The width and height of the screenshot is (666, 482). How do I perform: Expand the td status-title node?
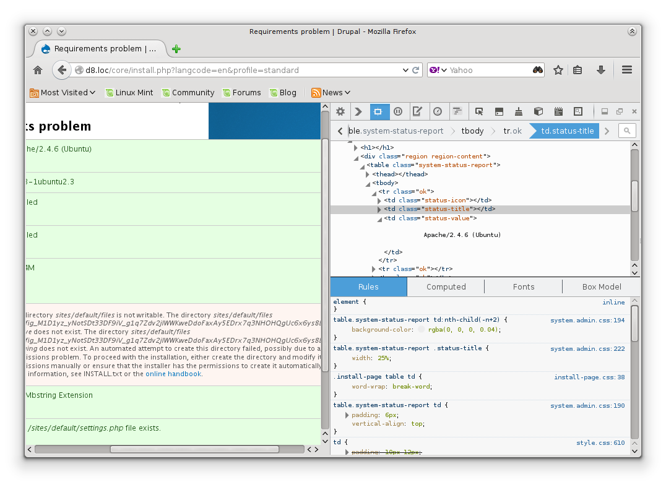[379, 209]
